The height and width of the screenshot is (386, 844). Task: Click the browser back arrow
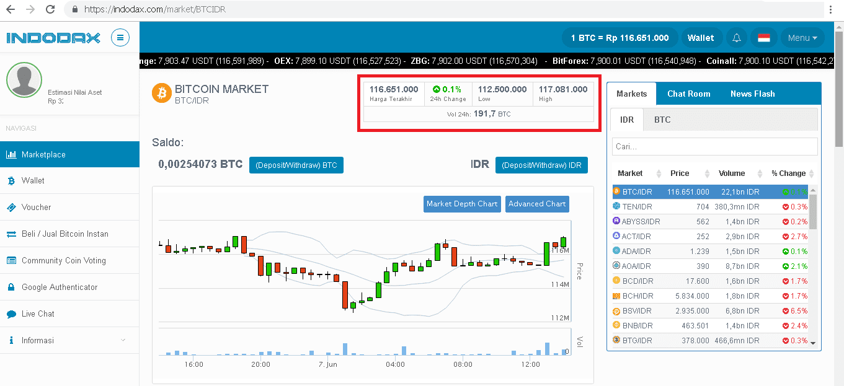[x=10, y=9]
